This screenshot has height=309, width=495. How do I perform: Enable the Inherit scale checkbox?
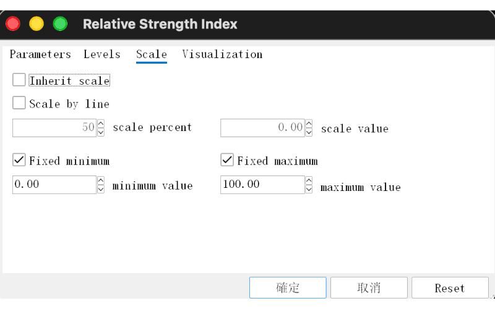tap(19, 80)
